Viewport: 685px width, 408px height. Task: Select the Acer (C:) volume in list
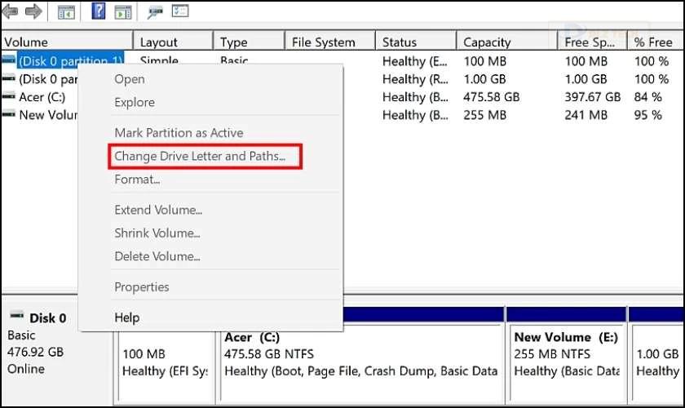coord(42,97)
